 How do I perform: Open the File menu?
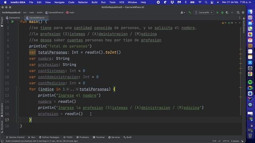click(x=31, y=2)
